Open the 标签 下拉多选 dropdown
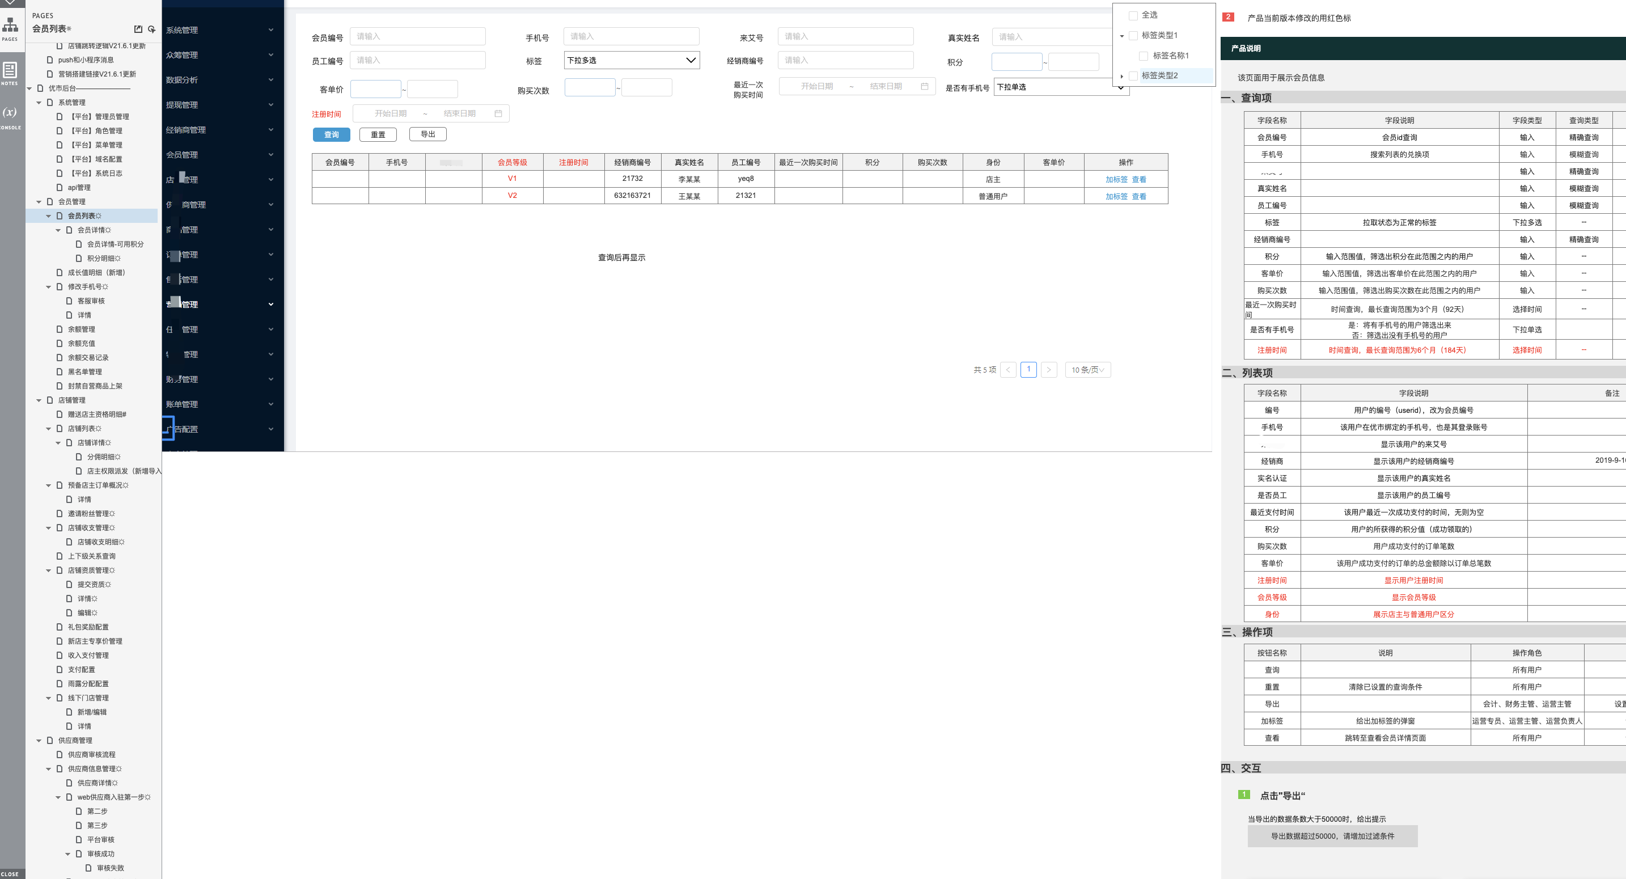The height and width of the screenshot is (879, 1626). (631, 60)
